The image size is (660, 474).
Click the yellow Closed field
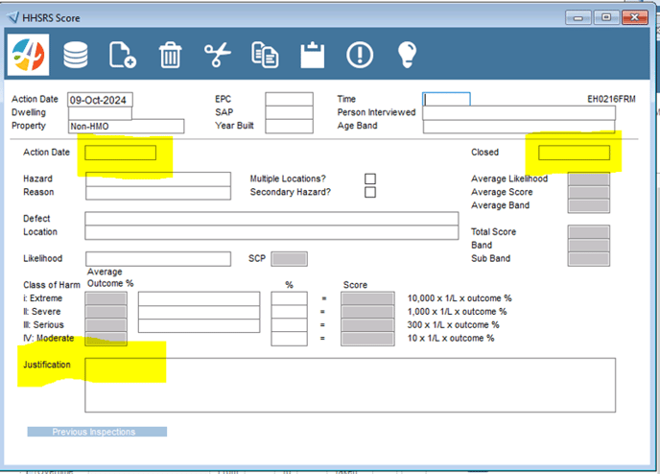click(x=574, y=153)
